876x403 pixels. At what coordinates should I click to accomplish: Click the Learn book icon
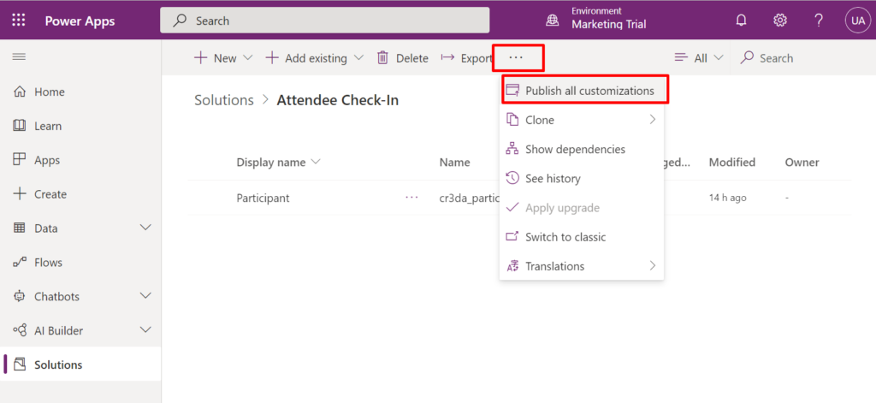(x=19, y=126)
